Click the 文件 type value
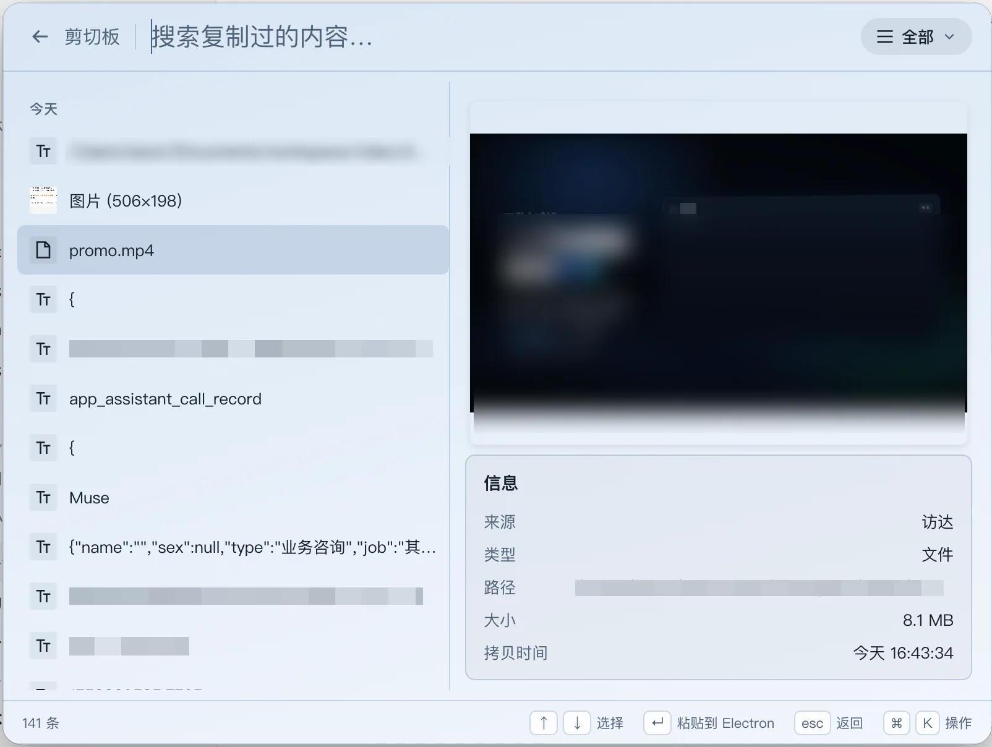The image size is (992, 747). [938, 555]
